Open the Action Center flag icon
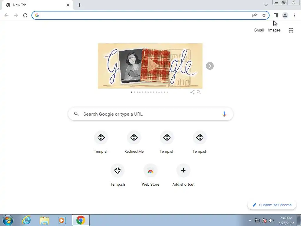301x226 pixels. tap(264, 221)
